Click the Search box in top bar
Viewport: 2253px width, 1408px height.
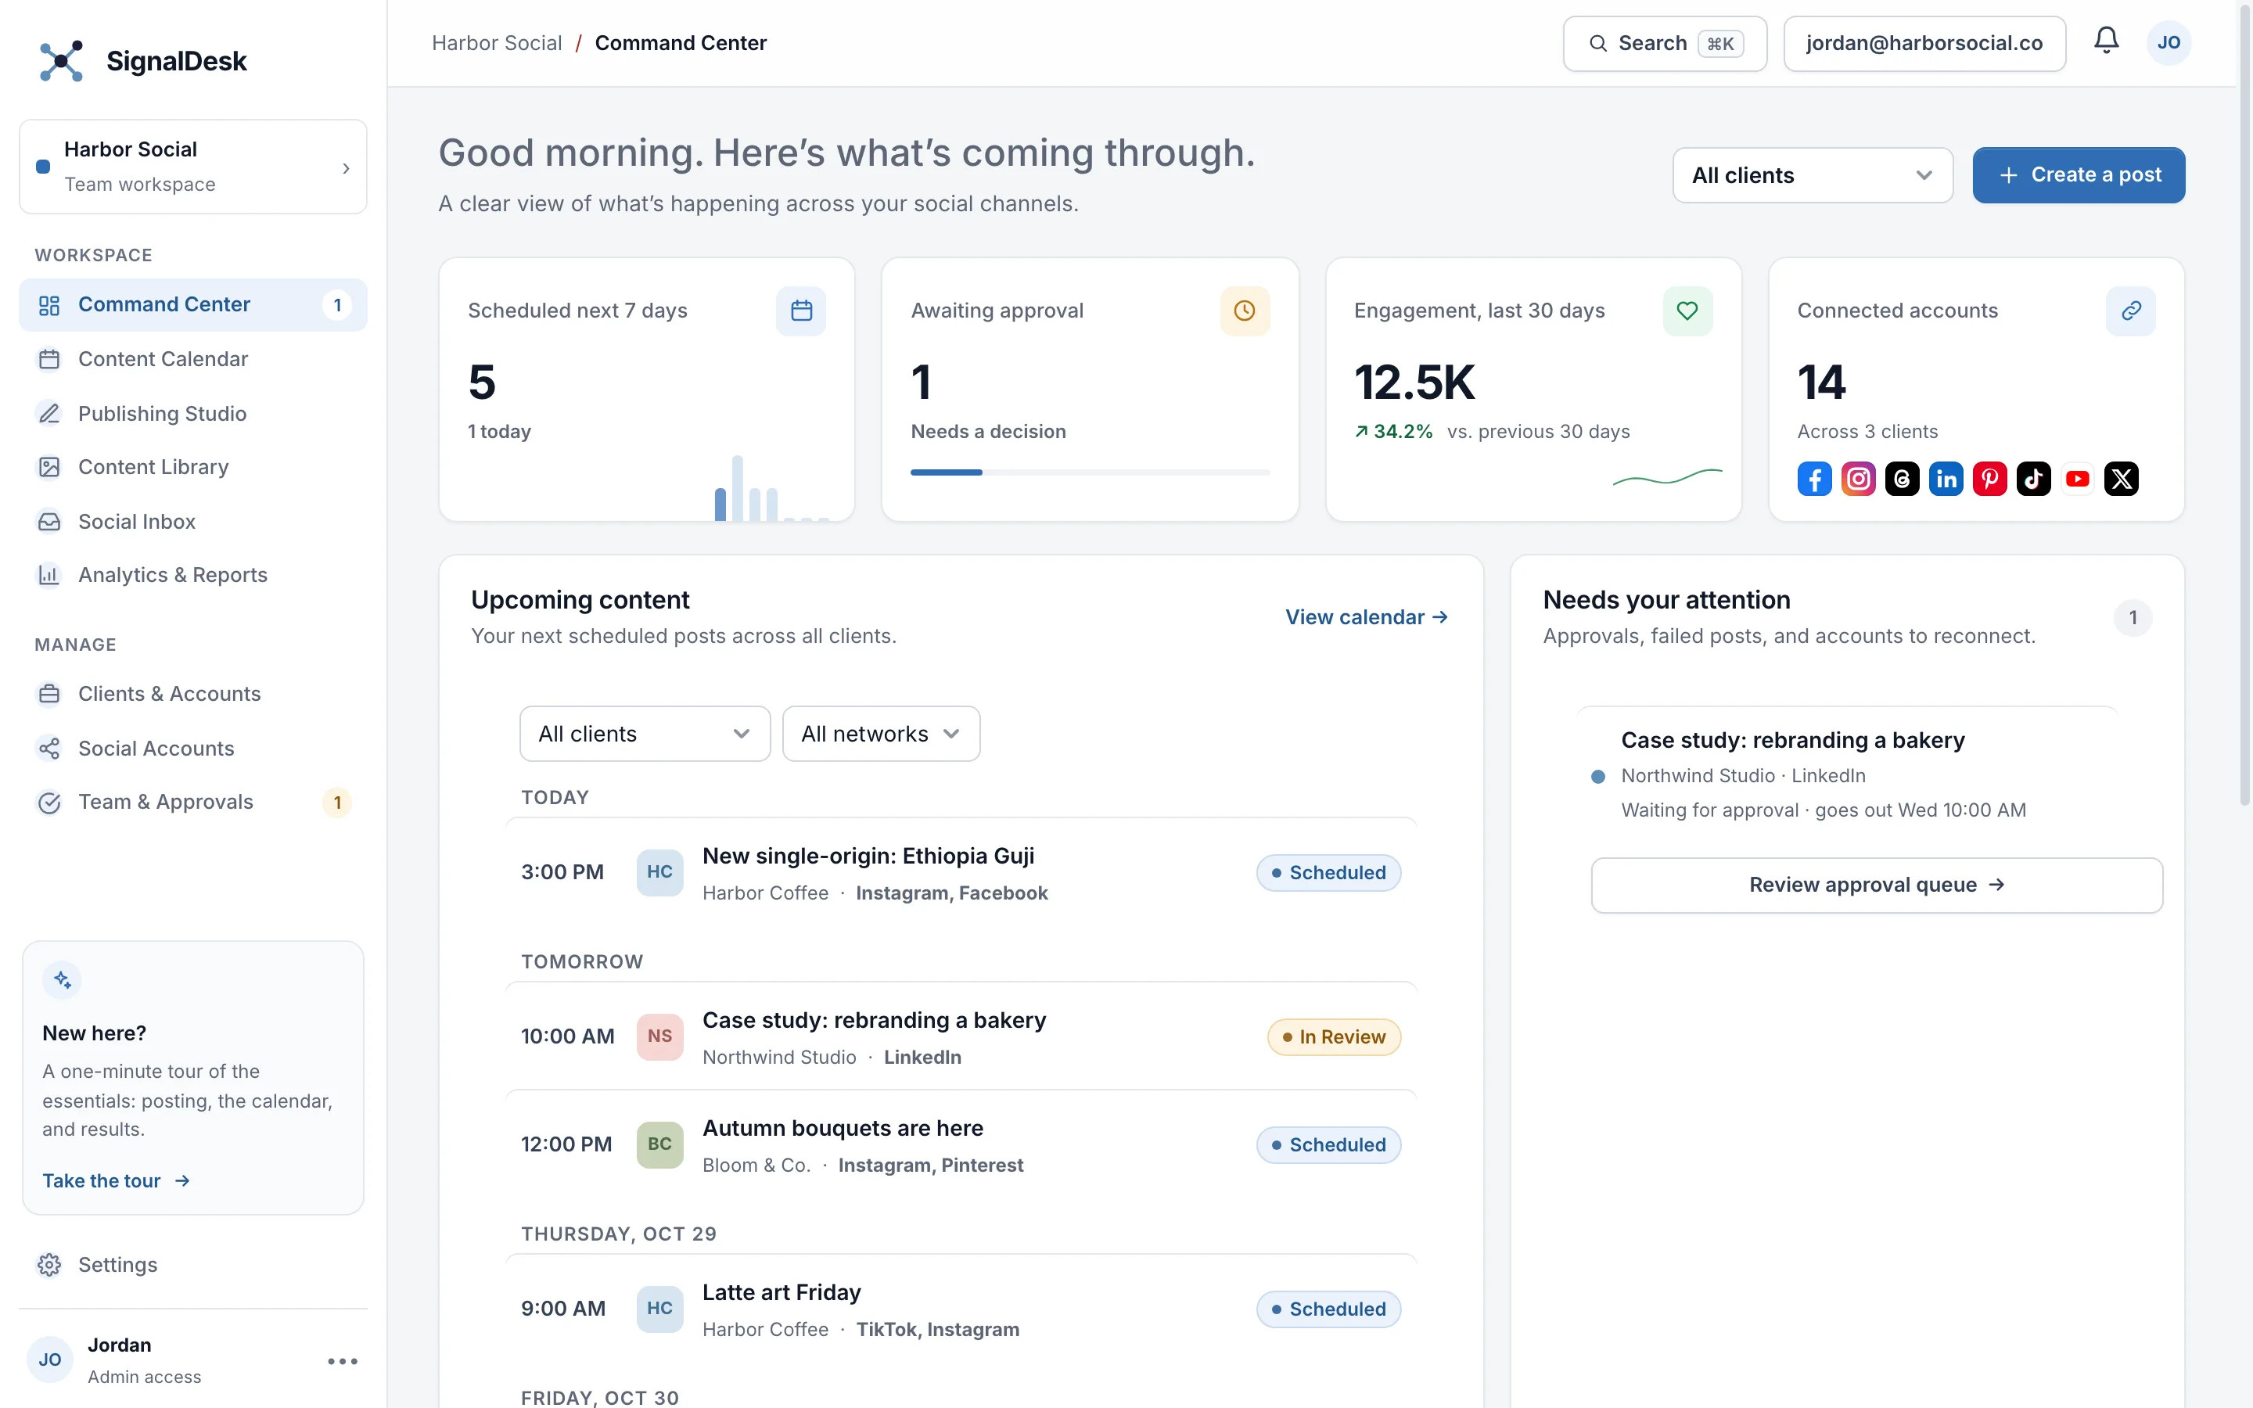[x=1665, y=43]
